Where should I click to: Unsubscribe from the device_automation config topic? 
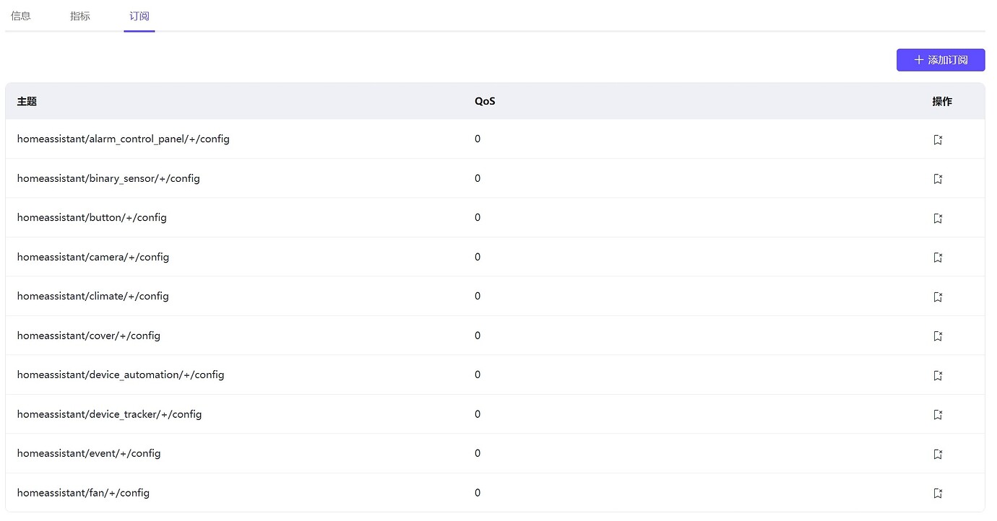938,375
